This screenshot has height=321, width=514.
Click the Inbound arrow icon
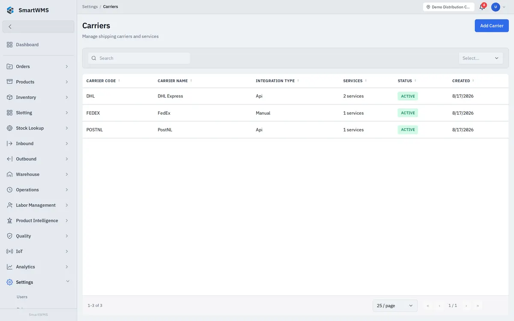pyautogui.click(x=9, y=143)
